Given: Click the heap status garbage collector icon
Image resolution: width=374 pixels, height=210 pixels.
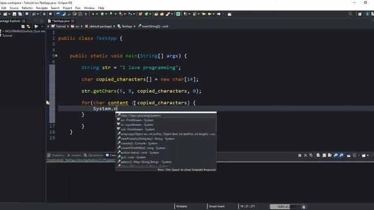Looking at the screenshot, I should pyautogui.click(x=304, y=206).
